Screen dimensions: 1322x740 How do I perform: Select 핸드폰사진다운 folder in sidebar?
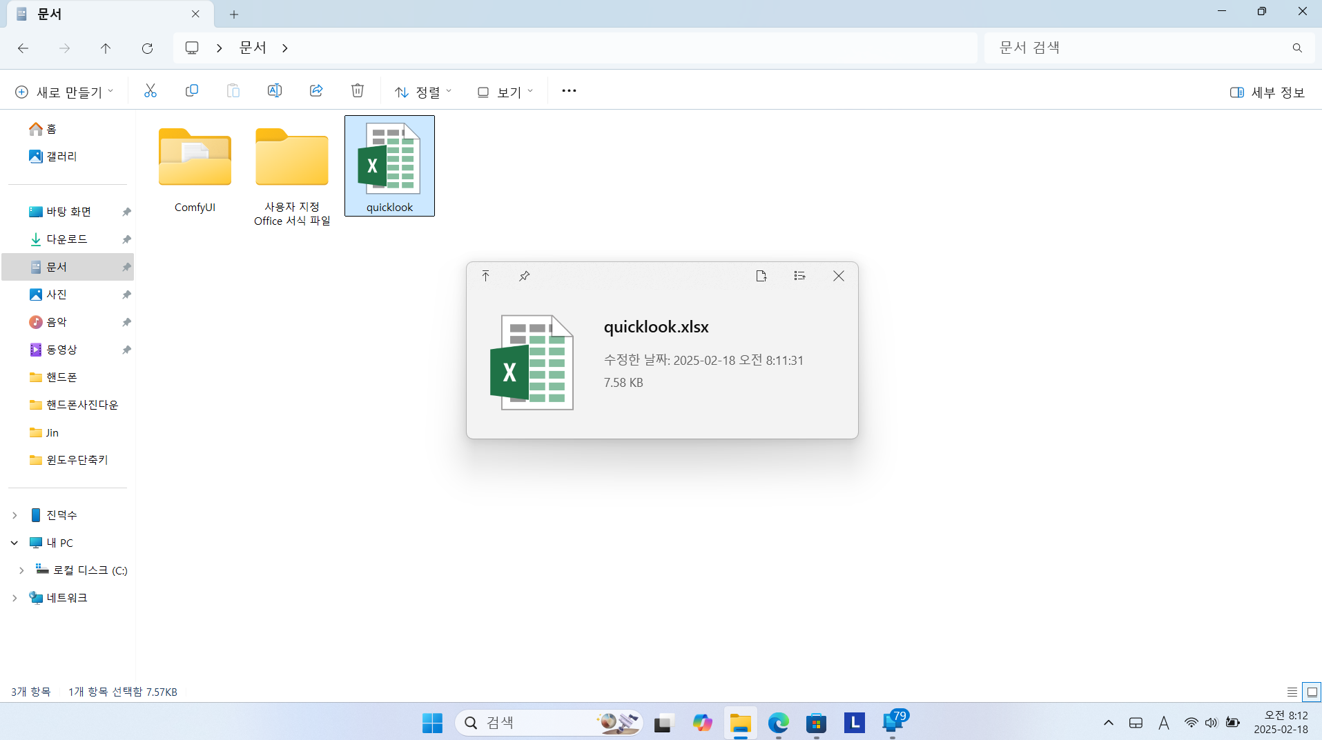pyautogui.click(x=74, y=405)
